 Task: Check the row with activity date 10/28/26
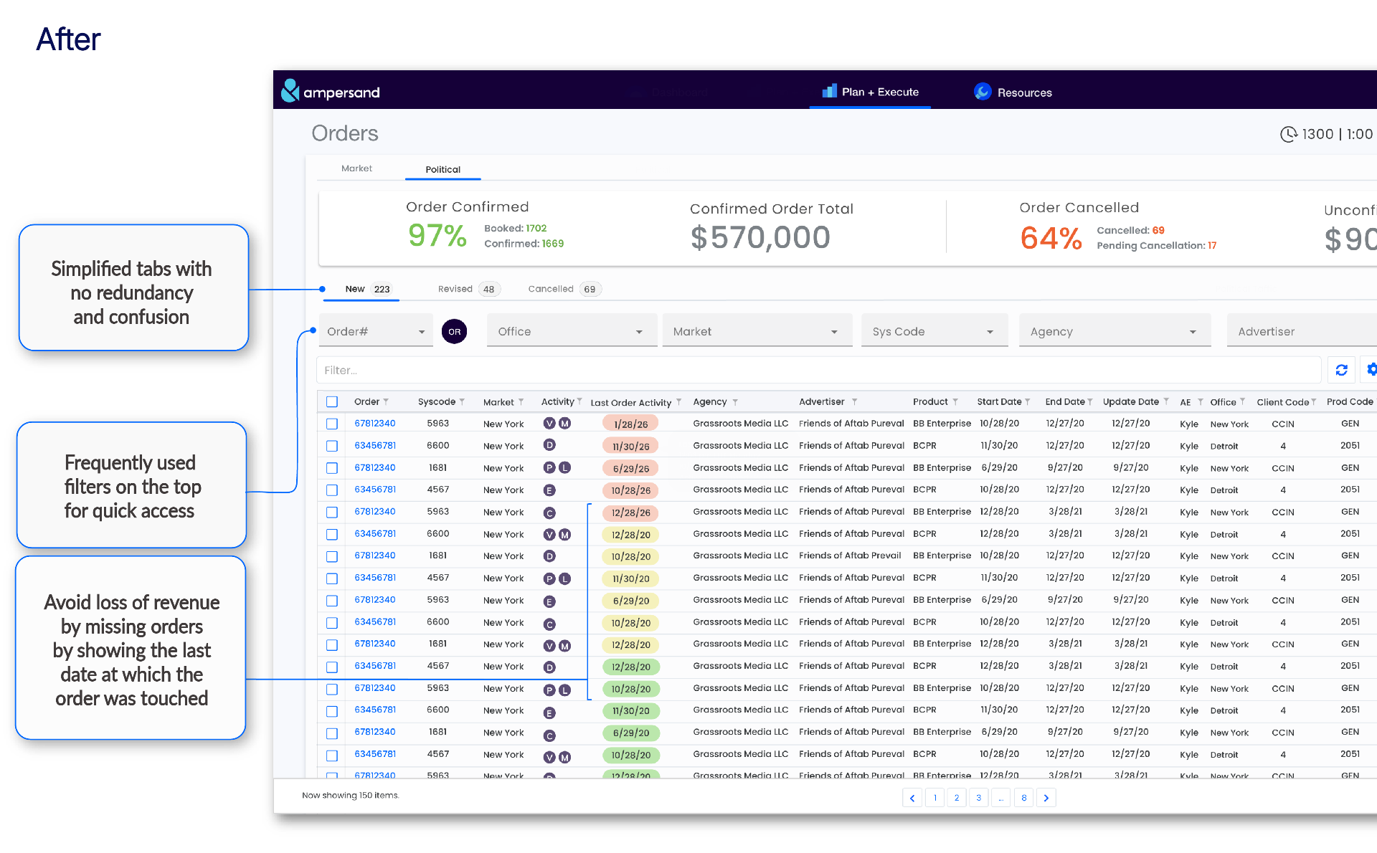point(332,490)
